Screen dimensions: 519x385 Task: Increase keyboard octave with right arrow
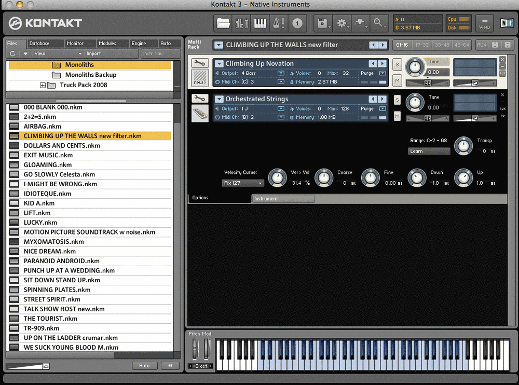tap(211, 366)
